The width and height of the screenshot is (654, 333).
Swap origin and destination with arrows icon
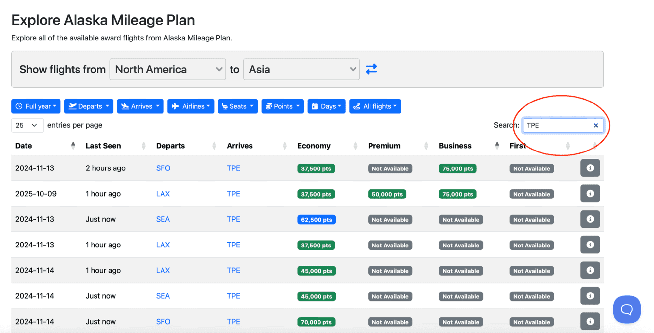(x=371, y=69)
